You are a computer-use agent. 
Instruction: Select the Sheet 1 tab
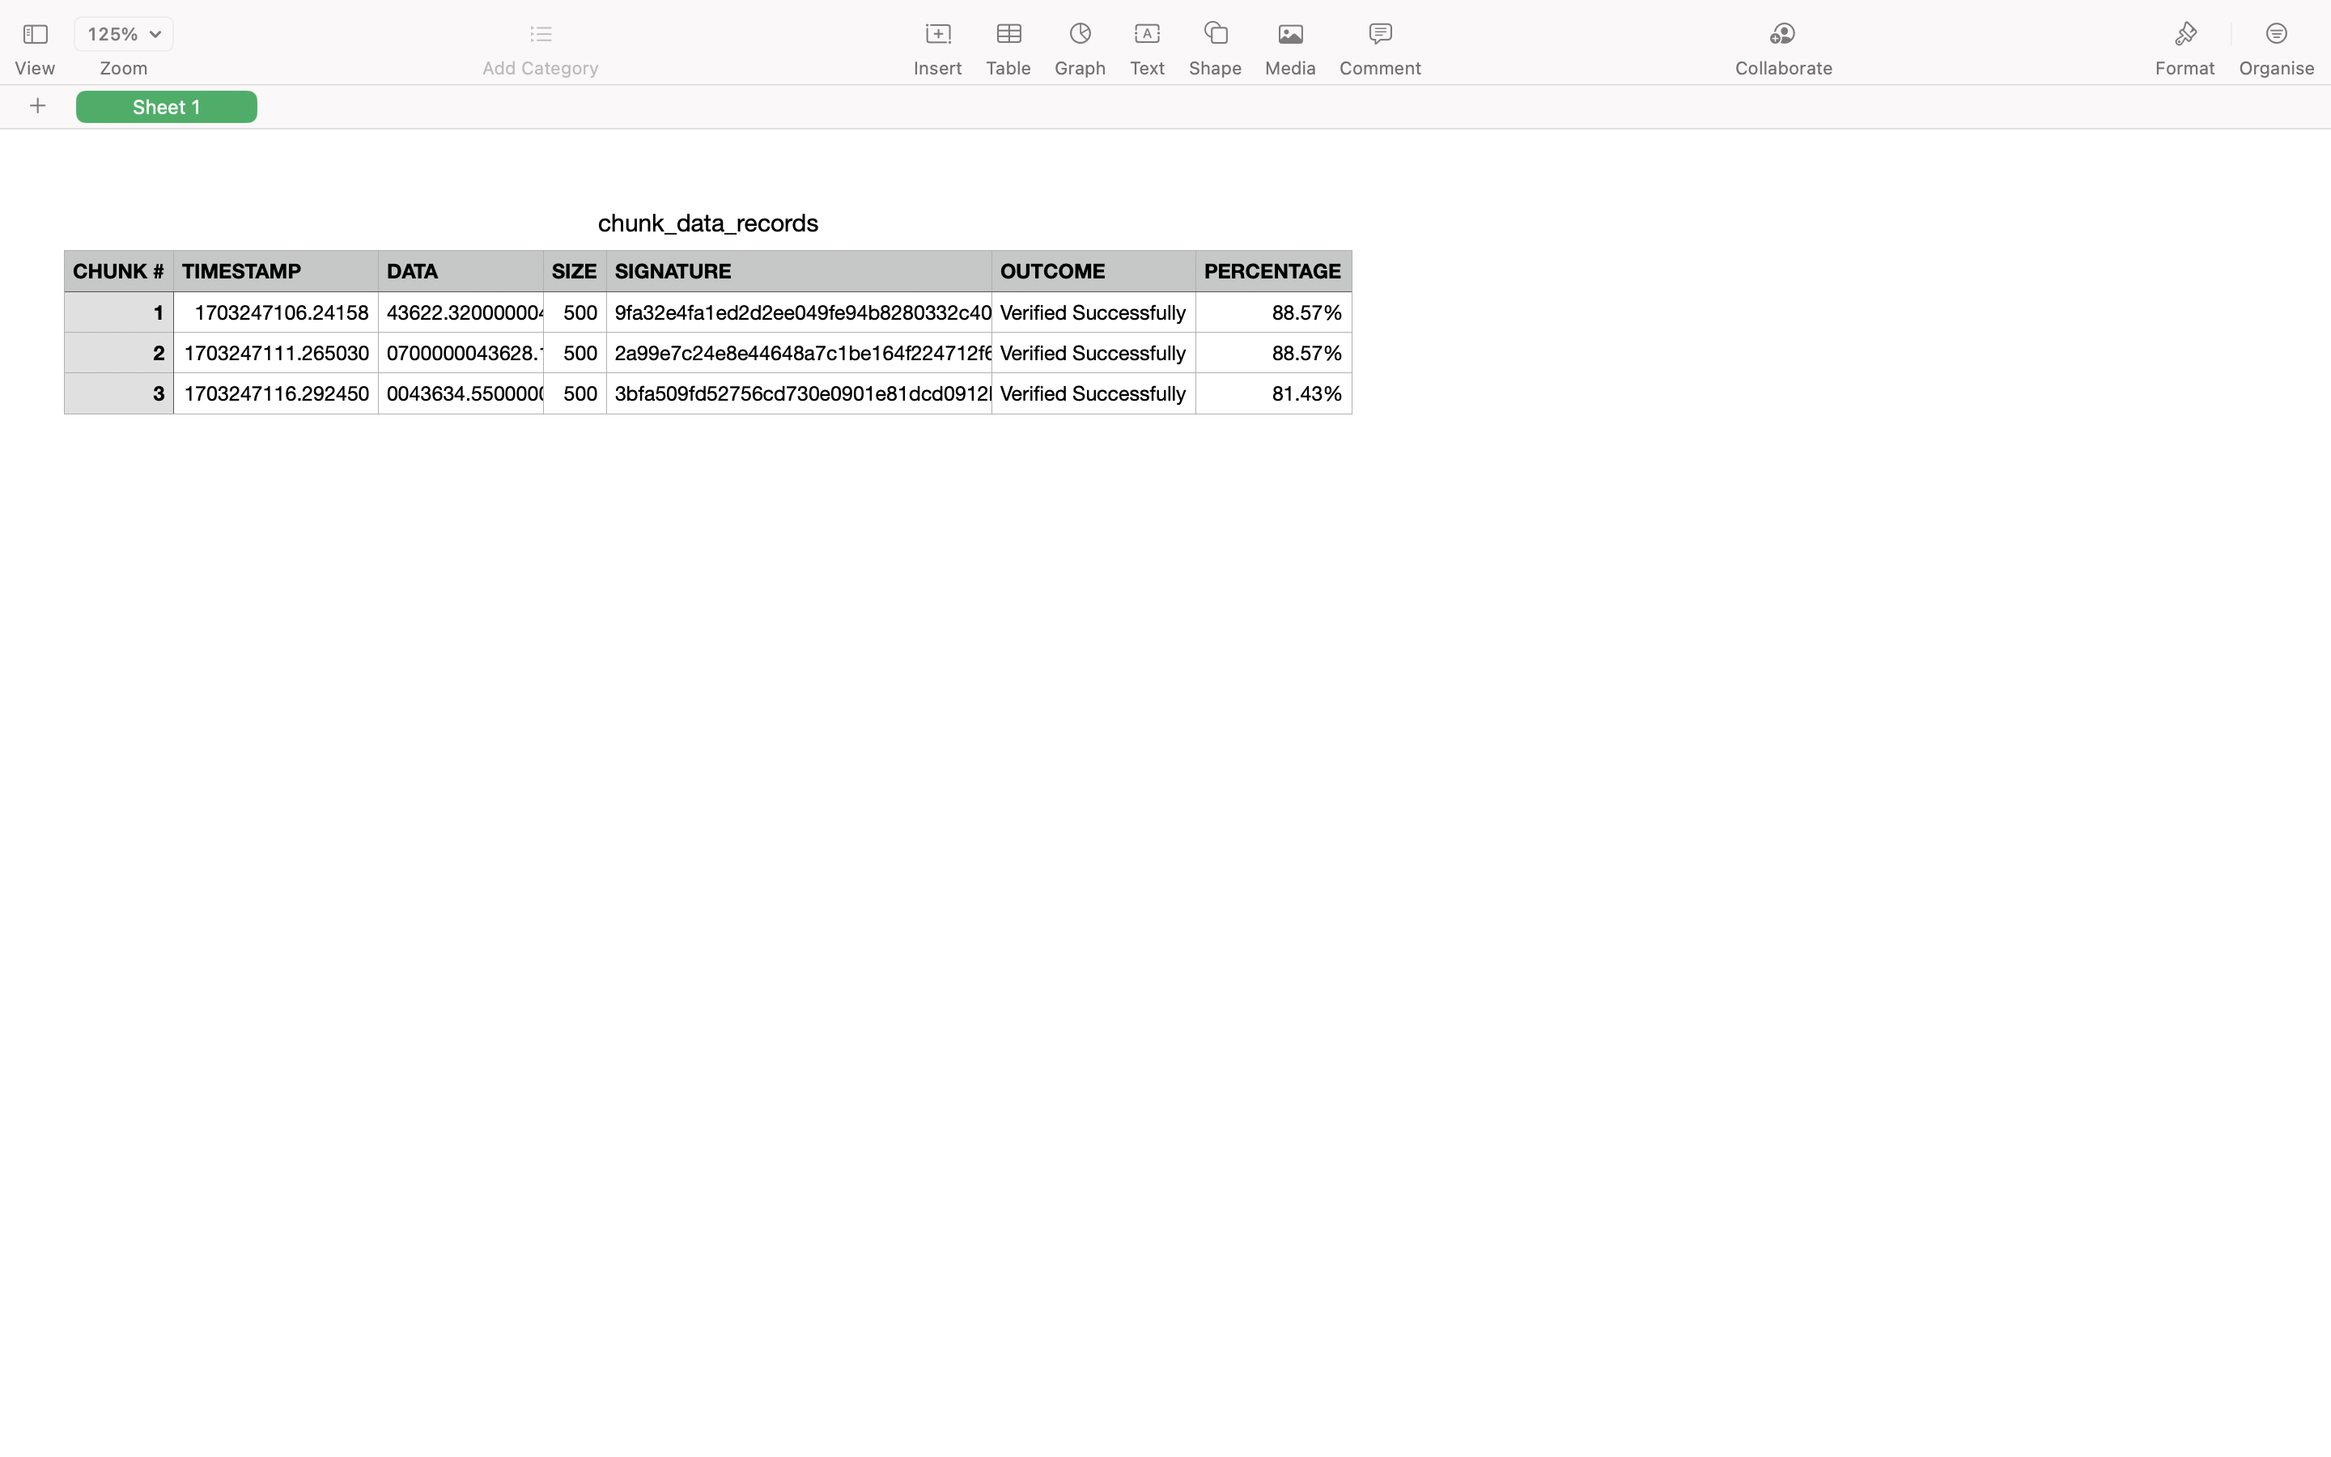(167, 107)
